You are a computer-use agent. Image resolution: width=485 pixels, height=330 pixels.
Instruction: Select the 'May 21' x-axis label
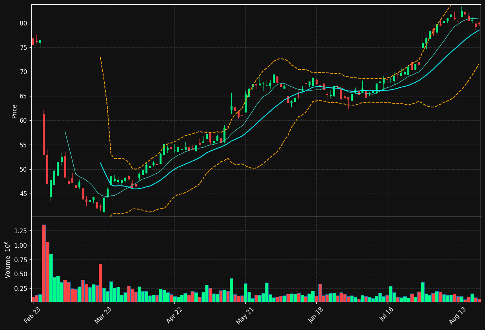click(245, 315)
